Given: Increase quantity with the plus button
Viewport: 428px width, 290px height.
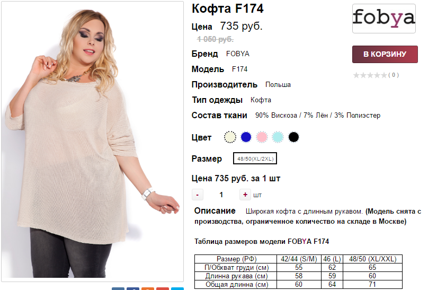Looking at the screenshot, I should 245,195.
